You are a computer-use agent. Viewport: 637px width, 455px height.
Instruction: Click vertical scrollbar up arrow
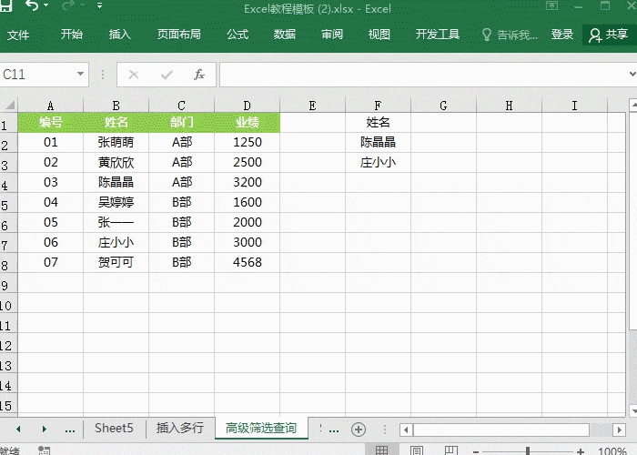[x=633, y=105]
